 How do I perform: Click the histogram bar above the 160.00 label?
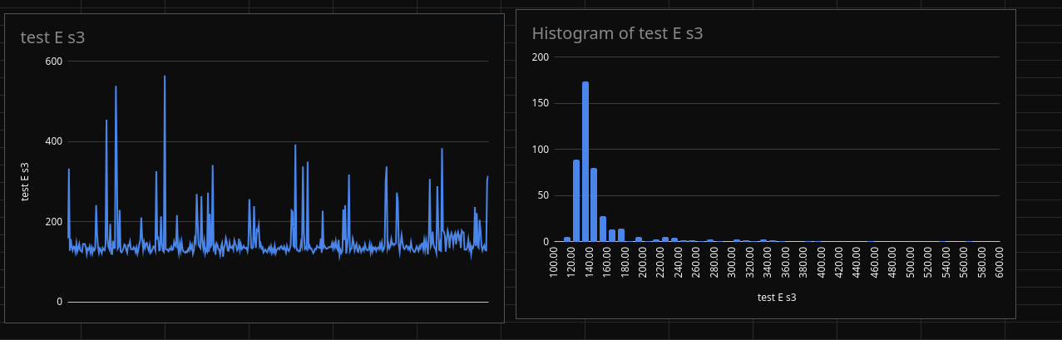point(603,229)
